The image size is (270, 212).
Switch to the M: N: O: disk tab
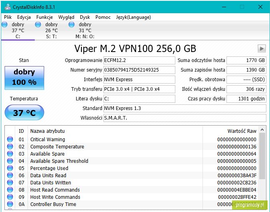click(x=85, y=30)
